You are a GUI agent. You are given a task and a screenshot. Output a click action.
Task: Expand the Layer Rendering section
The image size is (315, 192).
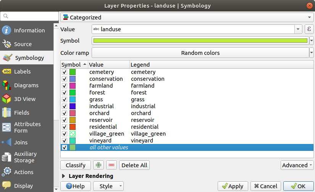pyautogui.click(x=63, y=176)
